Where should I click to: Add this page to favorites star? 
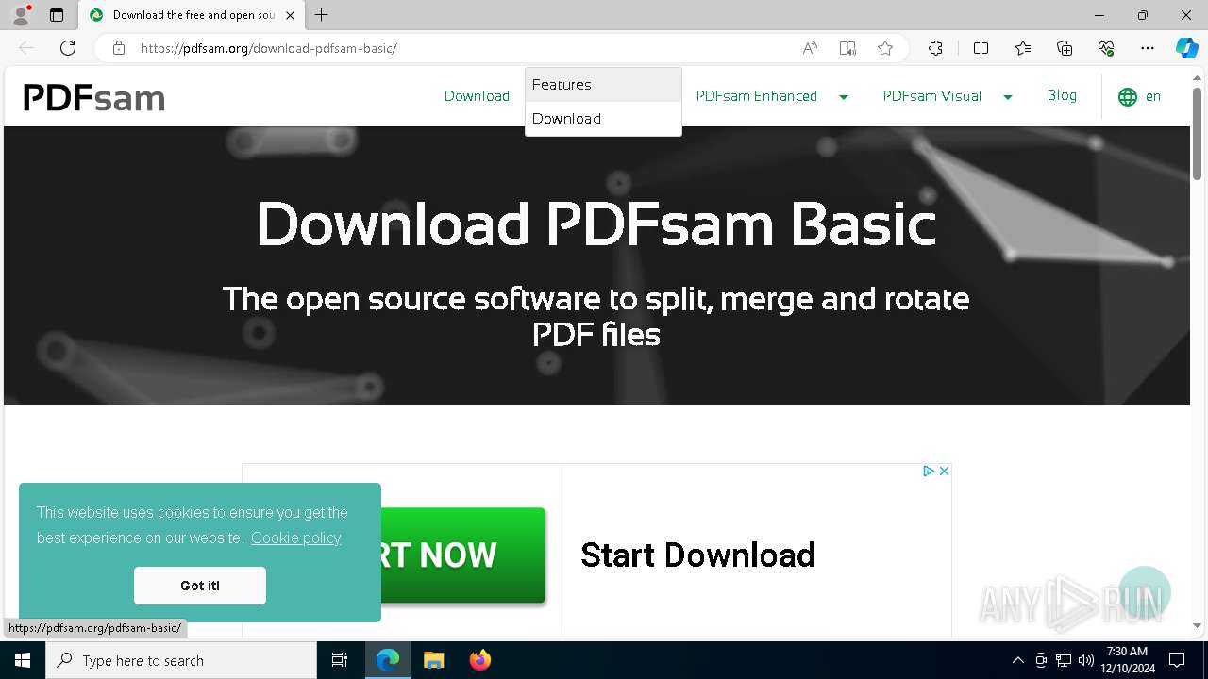coord(885,48)
